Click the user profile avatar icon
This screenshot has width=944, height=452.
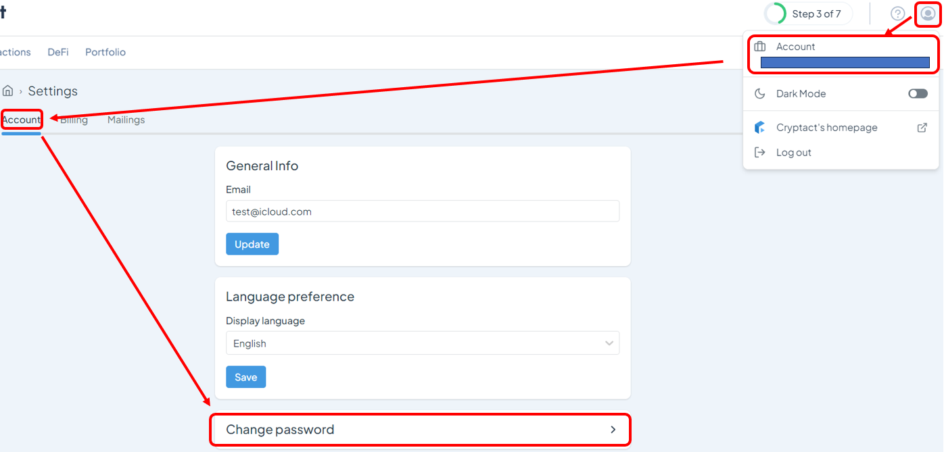[928, 14]
